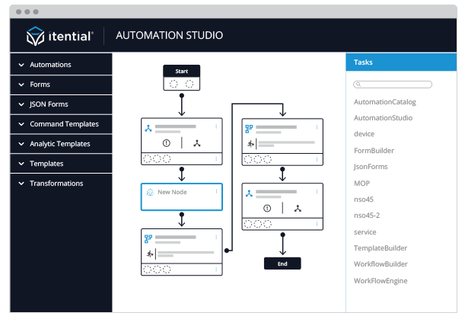468x319 pixels.
Task: Click the left dashed circle in the Start node
Action: (x=174, y=84)
